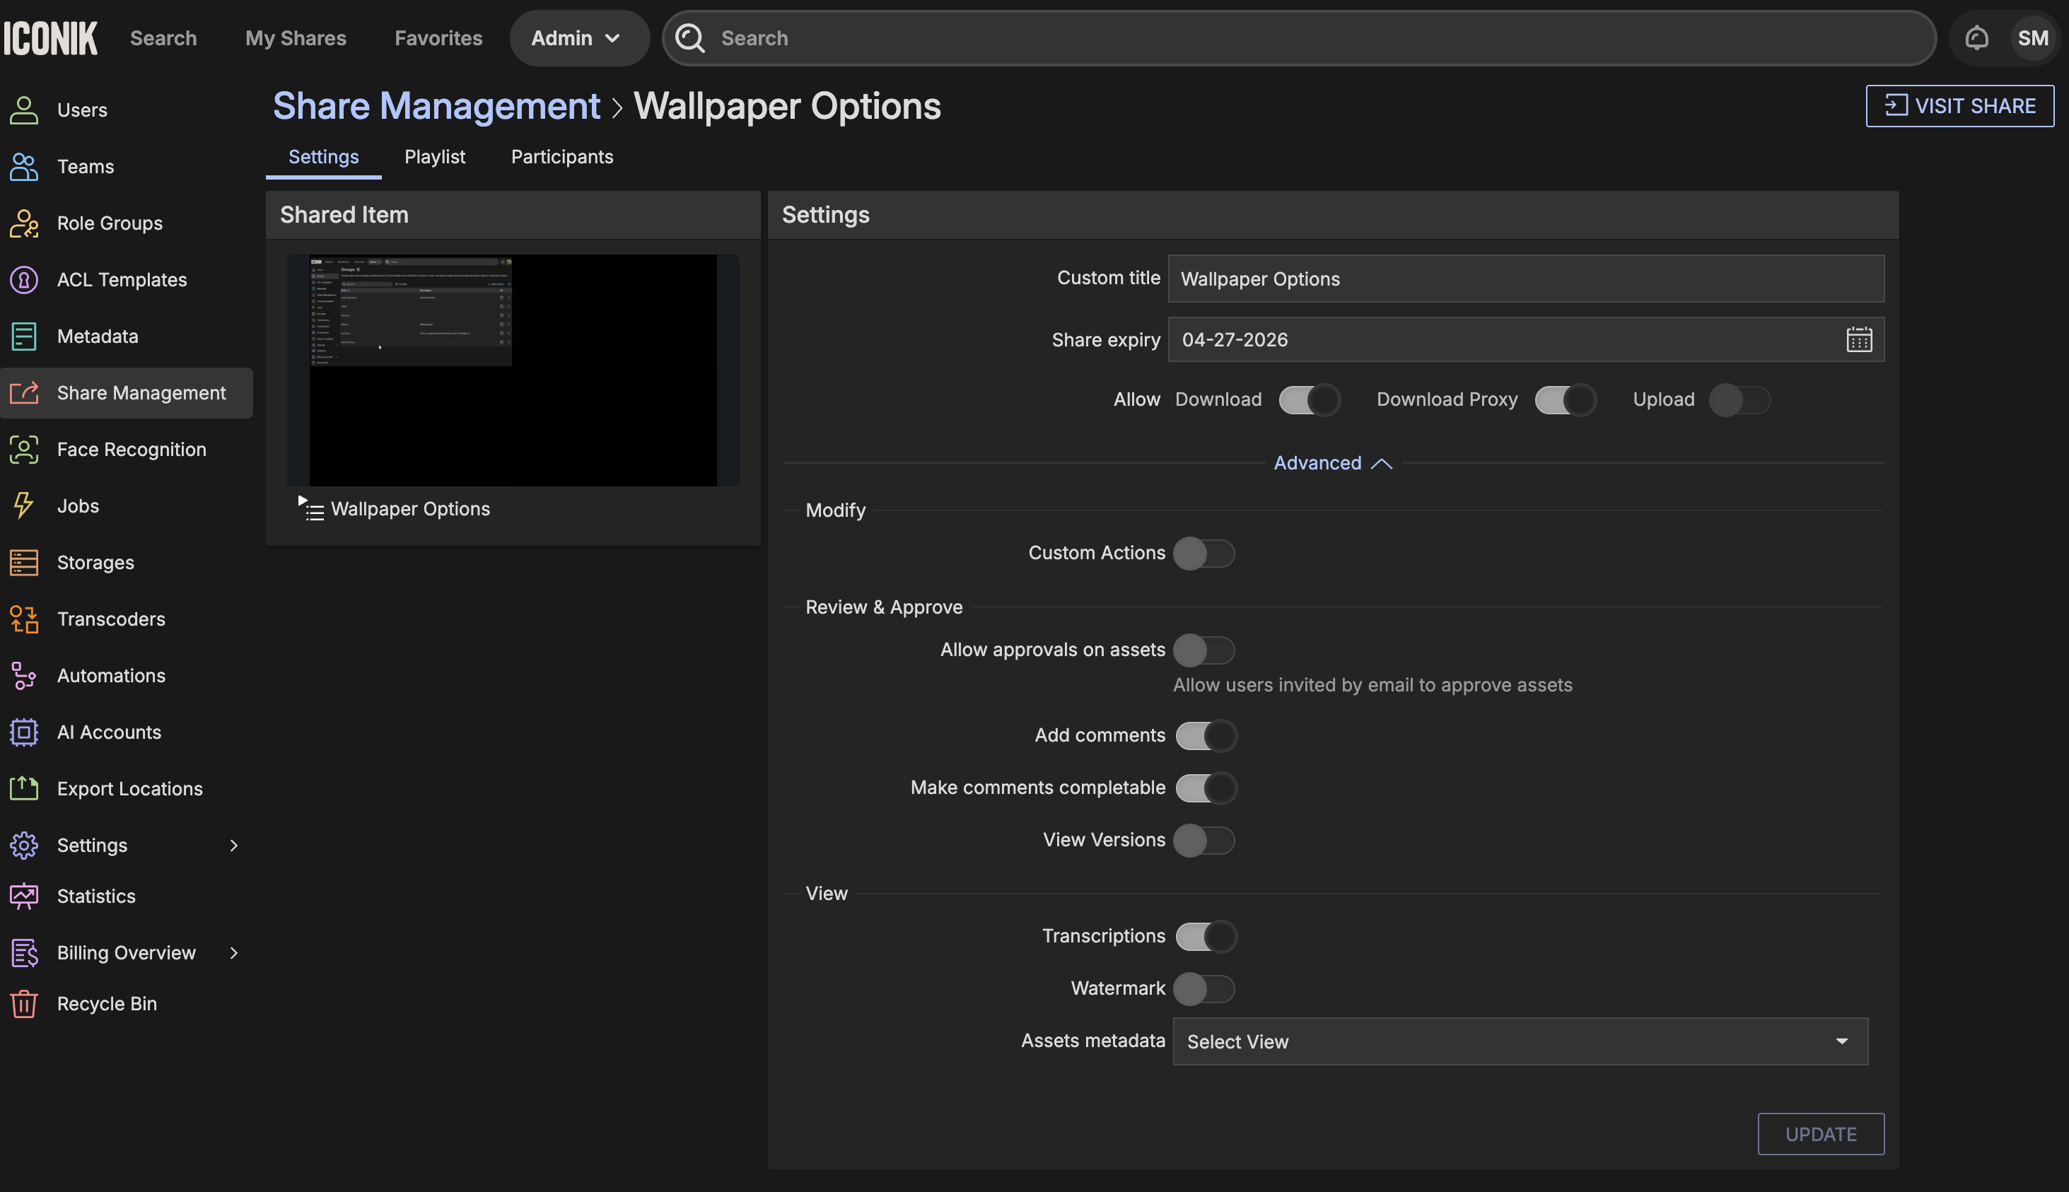Turn on the Watermark switch
Screen dimensions: 2069x1192
tap(1203, 989)
